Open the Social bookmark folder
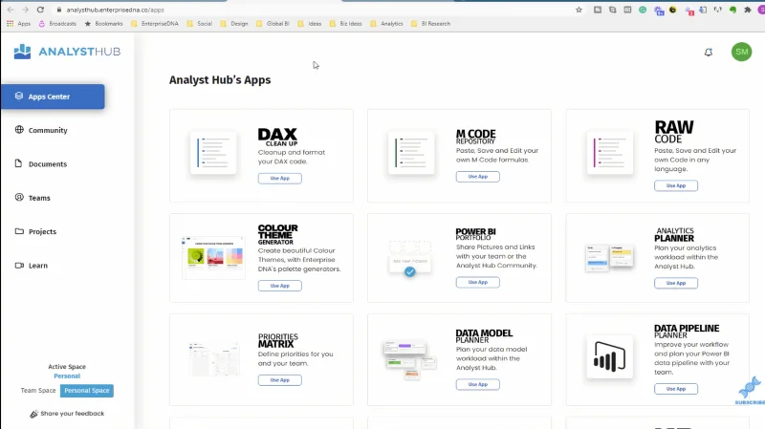765x429 pixels. pyautogui.click(x=200, y=23)
